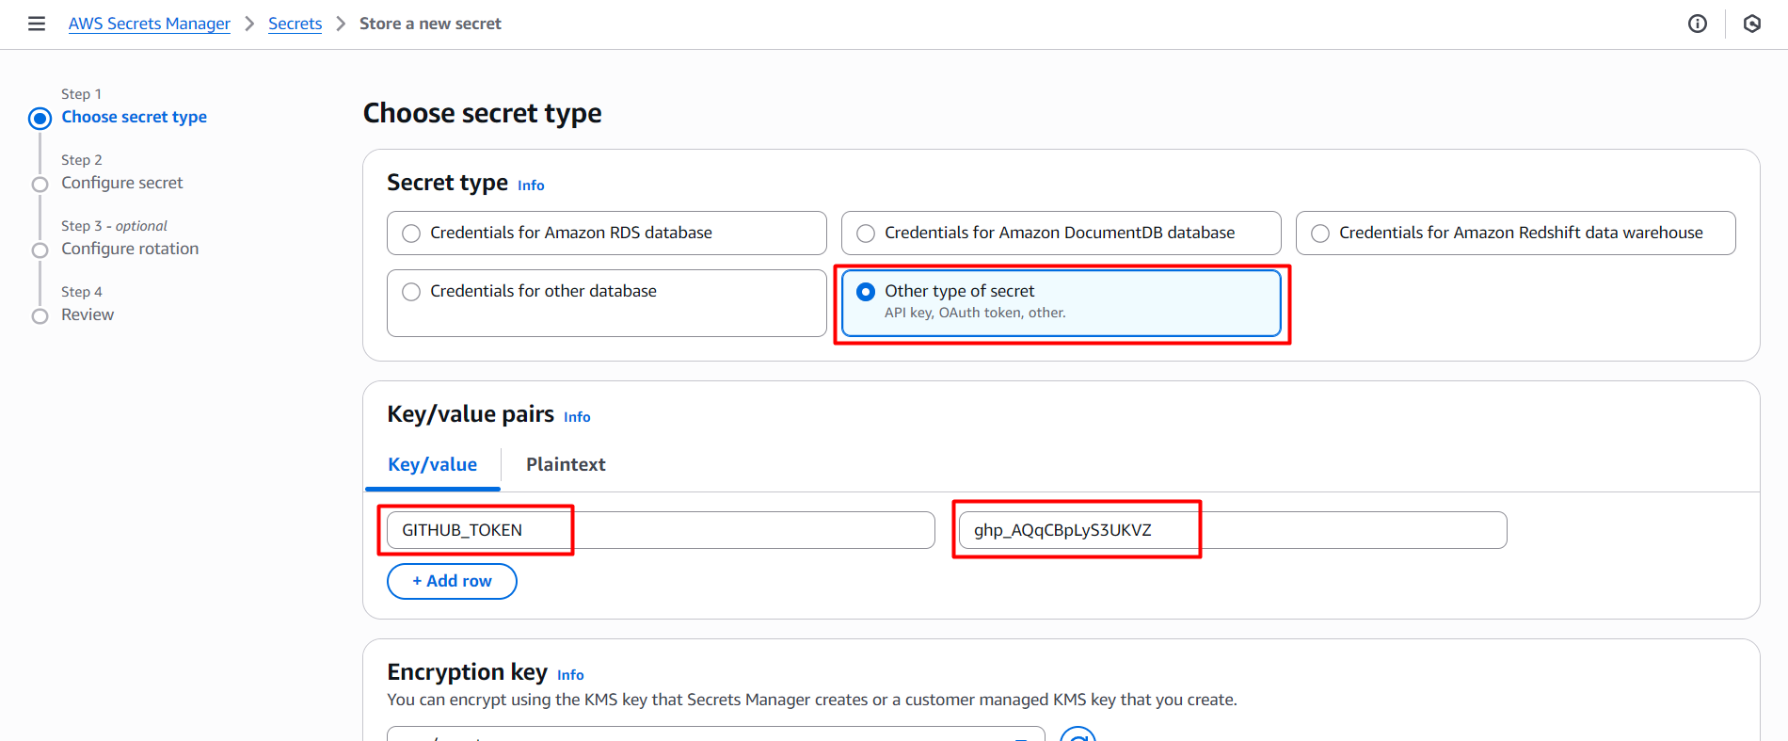Click Step 1 Choose secret type
This screenshot has height=741, width=1788.
coord(134,117)
